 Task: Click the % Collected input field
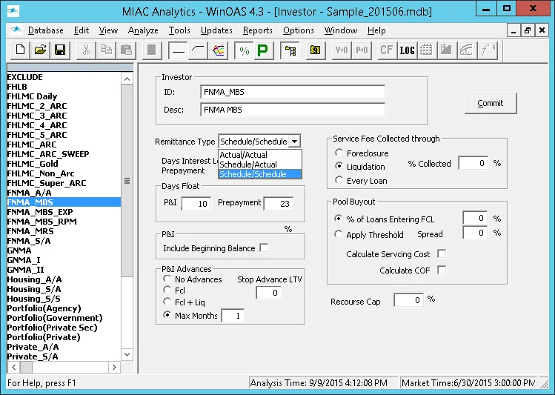pyautogui.click(x=473, y=163)
